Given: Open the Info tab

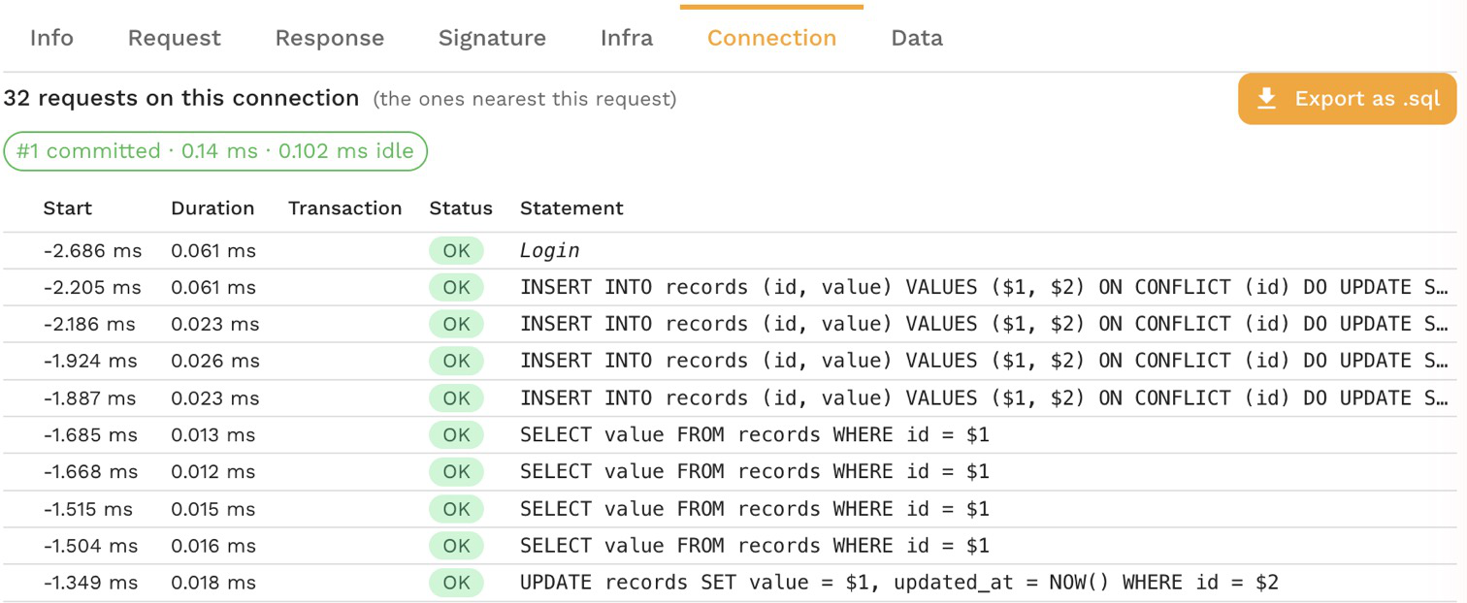Looking at the screenshot, I should [x=51, y=38].
